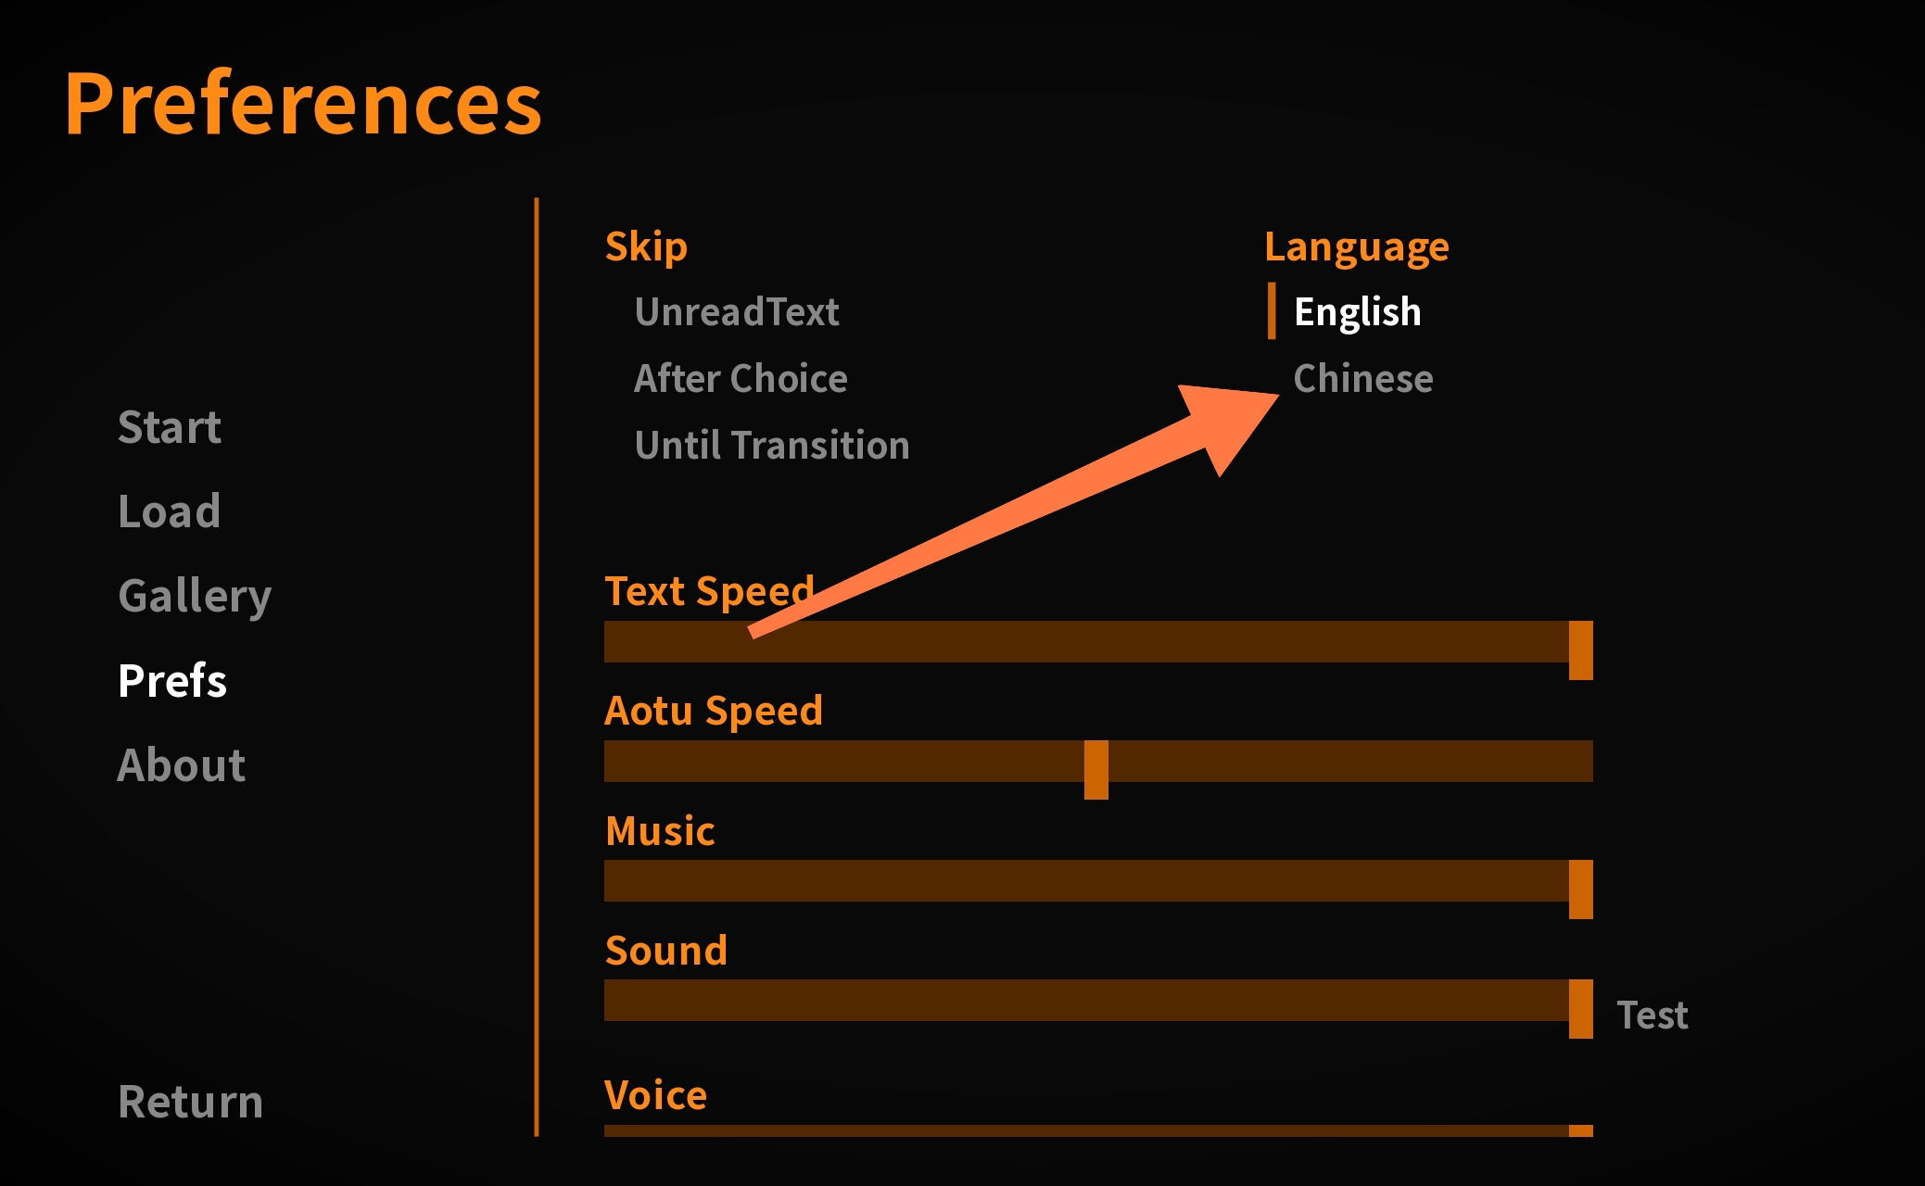Enable Skip After Choice option
Image resolution: width=1925 pixels, height=1186 pixels.
[741, 379]
